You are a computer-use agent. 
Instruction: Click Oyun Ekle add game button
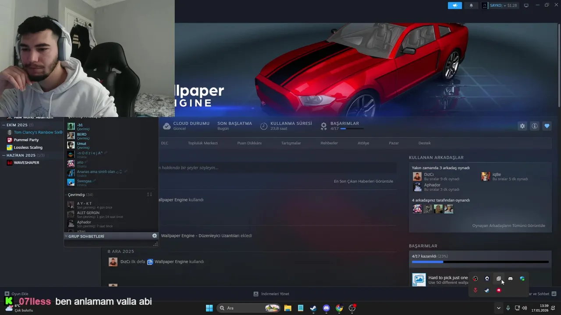click(17, 294)
